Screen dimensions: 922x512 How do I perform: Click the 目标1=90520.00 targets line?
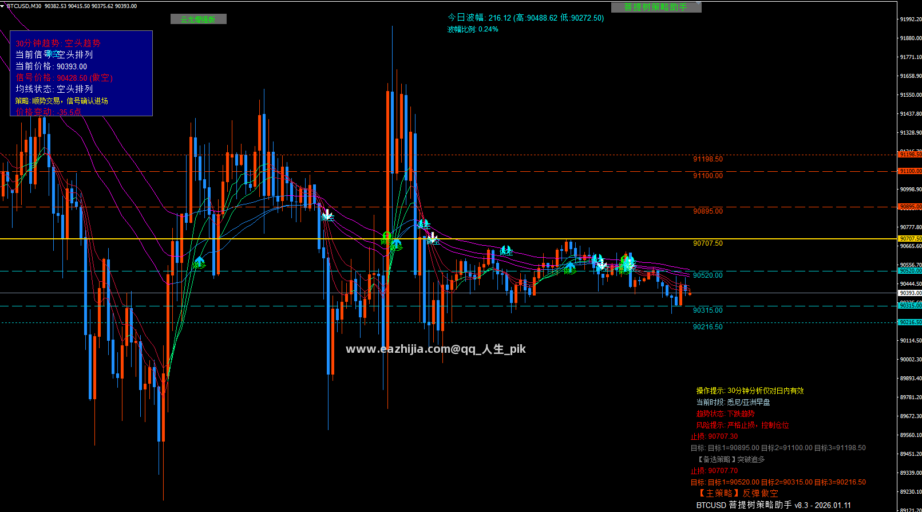point(778,482)
